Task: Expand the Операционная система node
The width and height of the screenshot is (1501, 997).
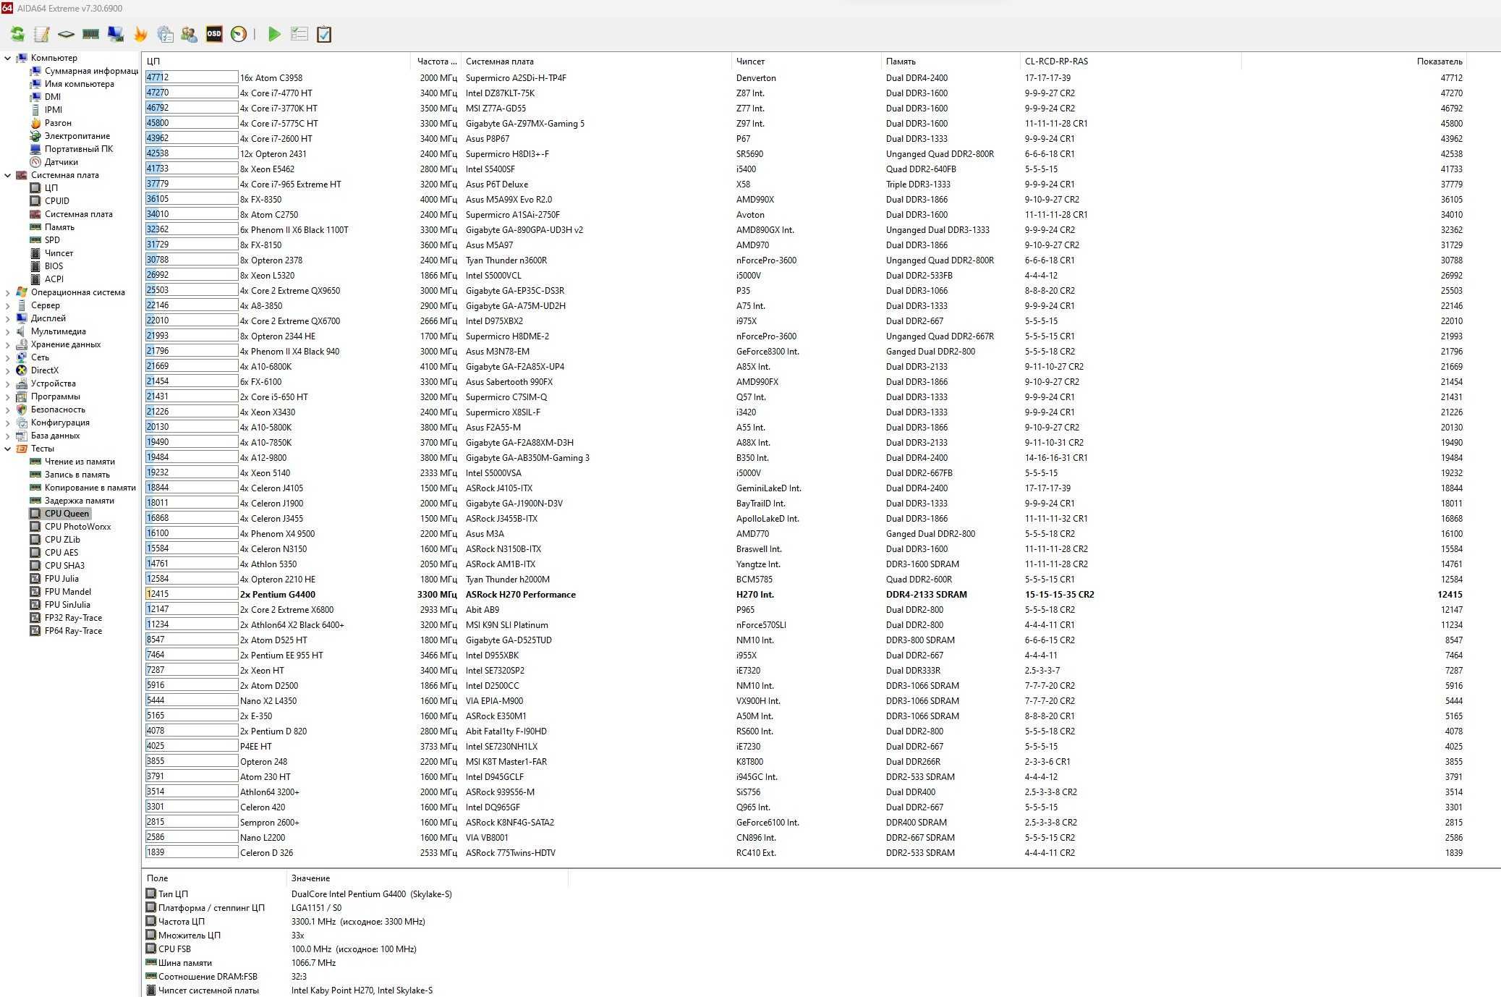Action: tap(8, 292)
